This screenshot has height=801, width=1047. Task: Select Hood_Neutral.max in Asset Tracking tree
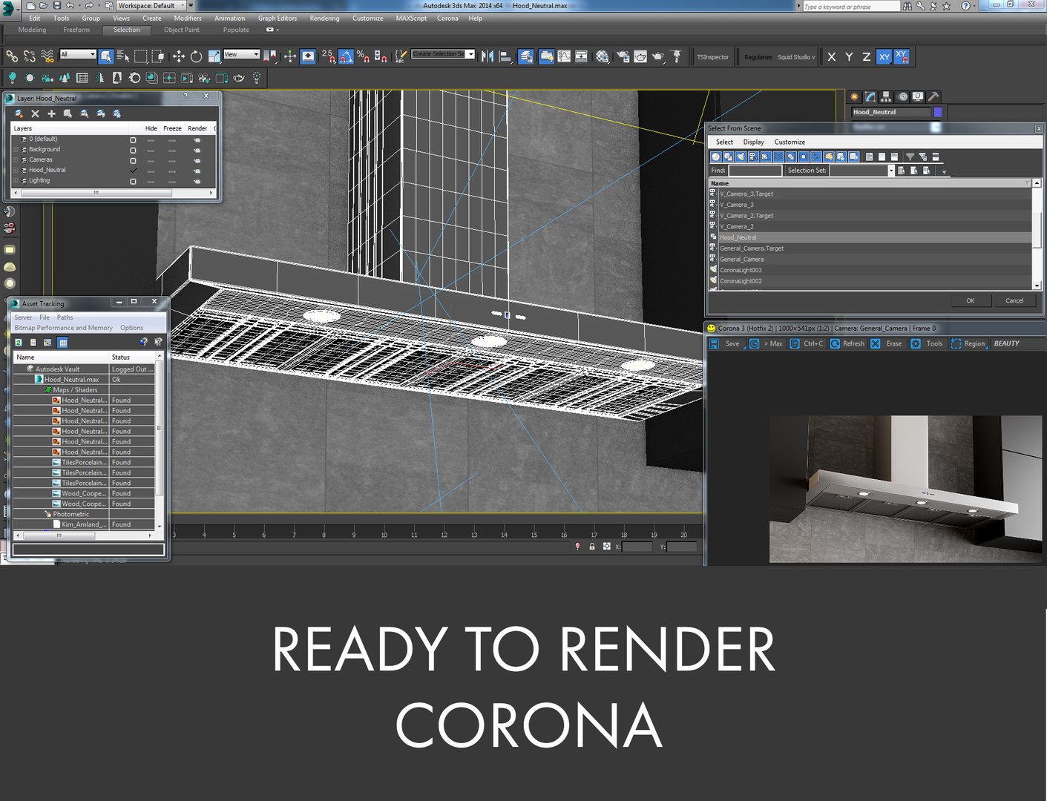point(71,379)
